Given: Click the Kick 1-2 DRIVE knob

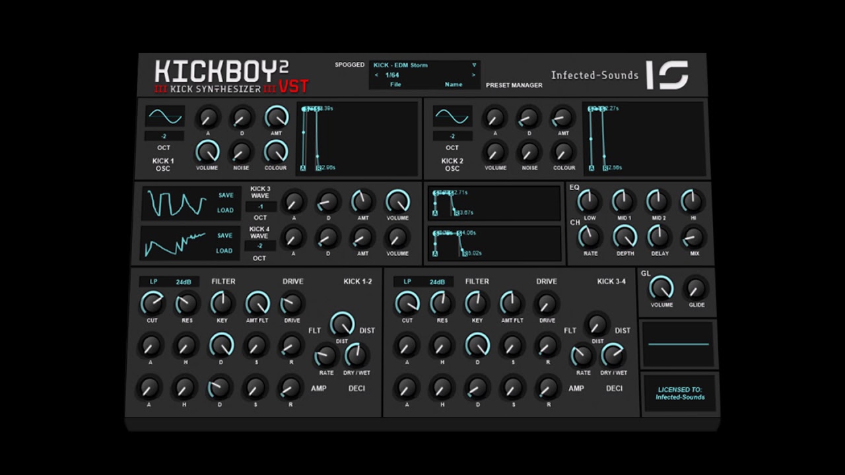Looking at the screenshot, I should [292, 303].
